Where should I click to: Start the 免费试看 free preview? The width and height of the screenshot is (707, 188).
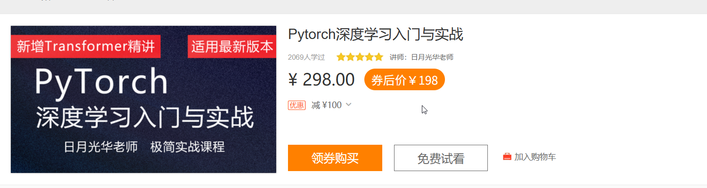441,158
